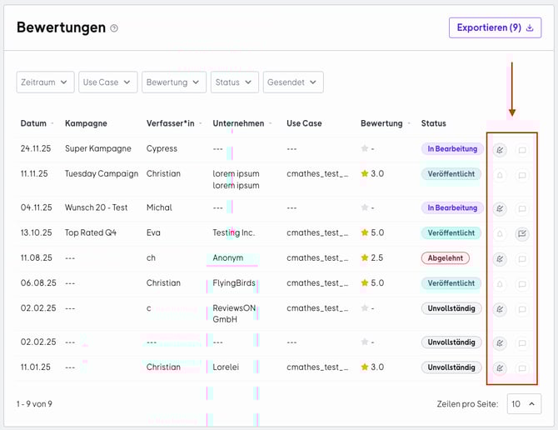558x430 pixels.
Task: Click the Abgelehnt status badge
Action: (x=446, y=258)
